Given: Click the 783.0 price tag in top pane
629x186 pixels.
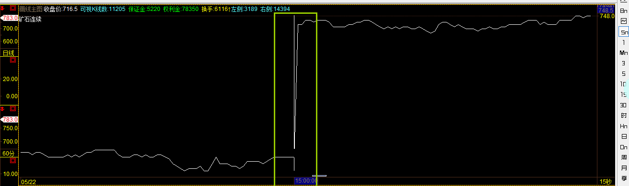Looking at the screenshot, I should 10,18.
